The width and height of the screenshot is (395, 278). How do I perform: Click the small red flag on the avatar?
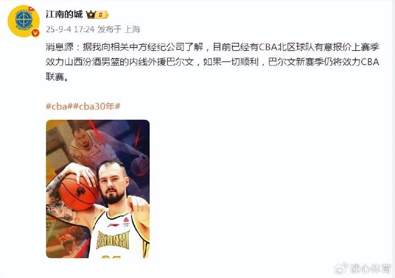32,9
